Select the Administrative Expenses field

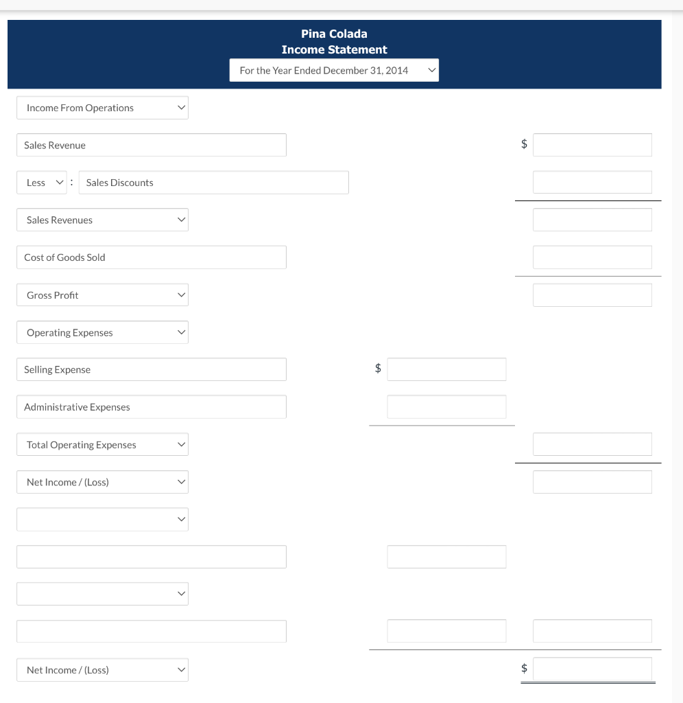click(151, 406)
